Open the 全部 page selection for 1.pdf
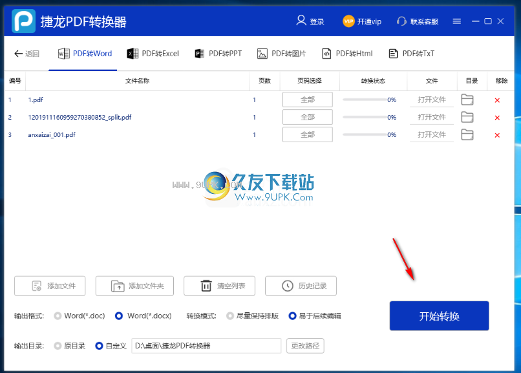521x373 pixels. click(x=308, y=100)
